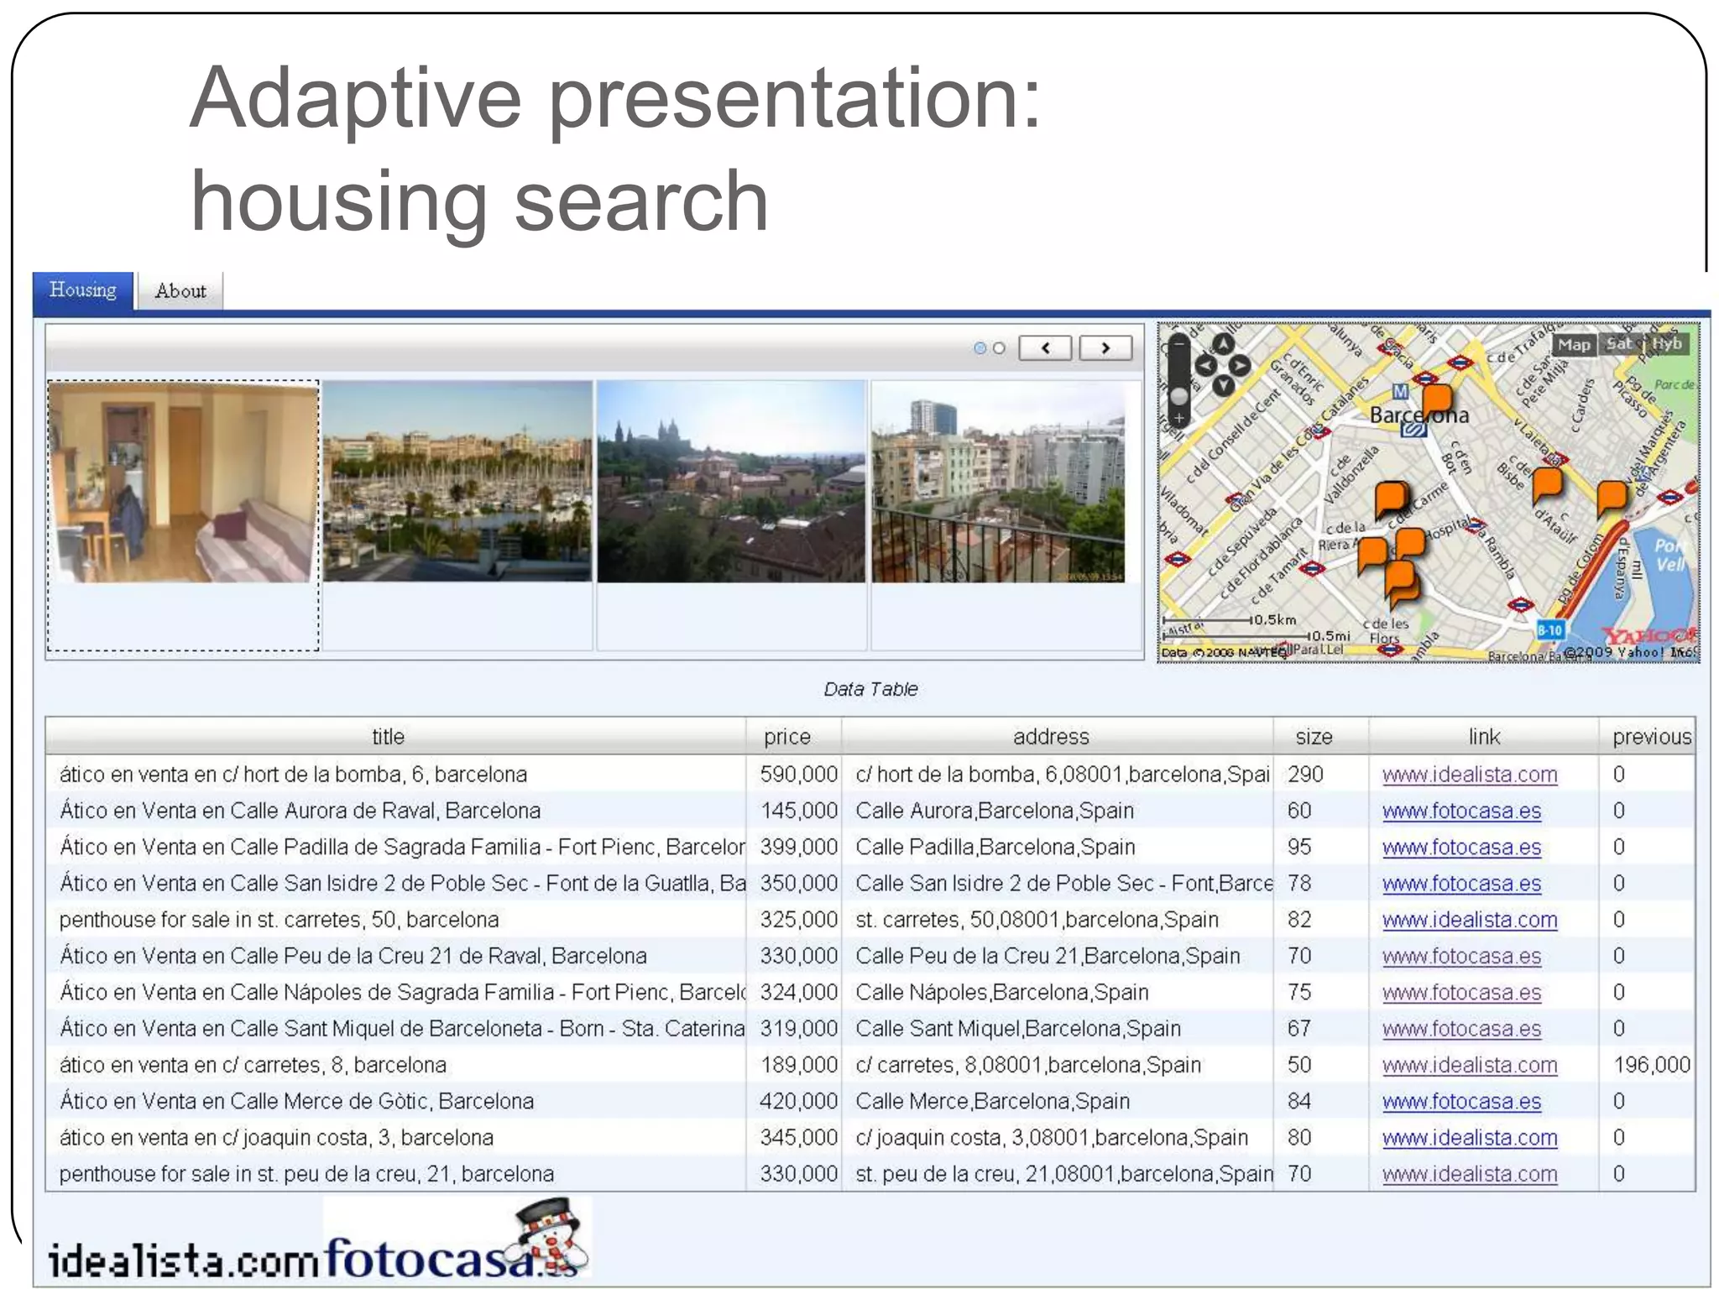Zoom out the map with minus button
Image resolution: width=1719 pixels, height=1289 pixels.
(1179, 343)
